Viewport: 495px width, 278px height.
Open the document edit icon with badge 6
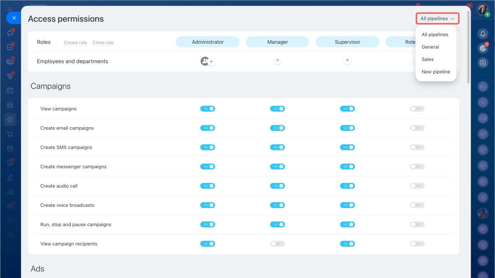pyautogui.click(x=10, y=163)
